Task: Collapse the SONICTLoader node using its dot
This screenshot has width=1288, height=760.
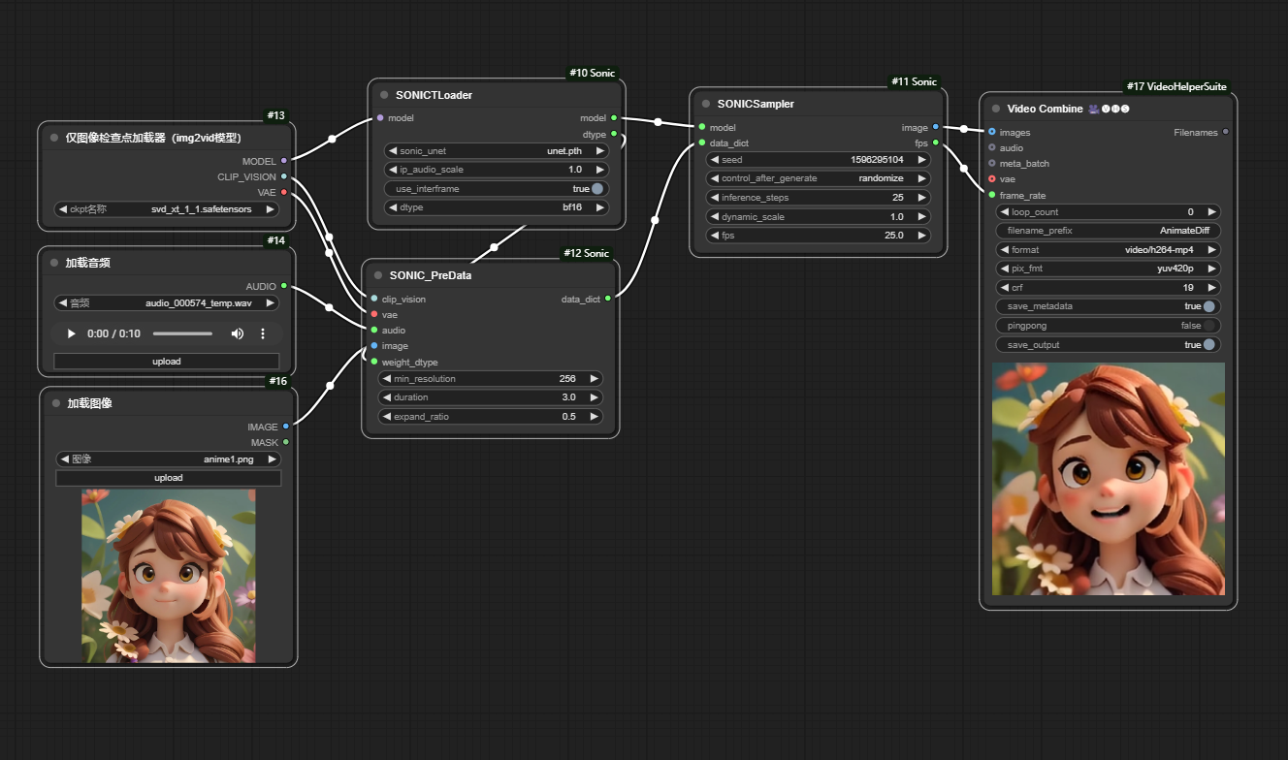Action: 384,95
